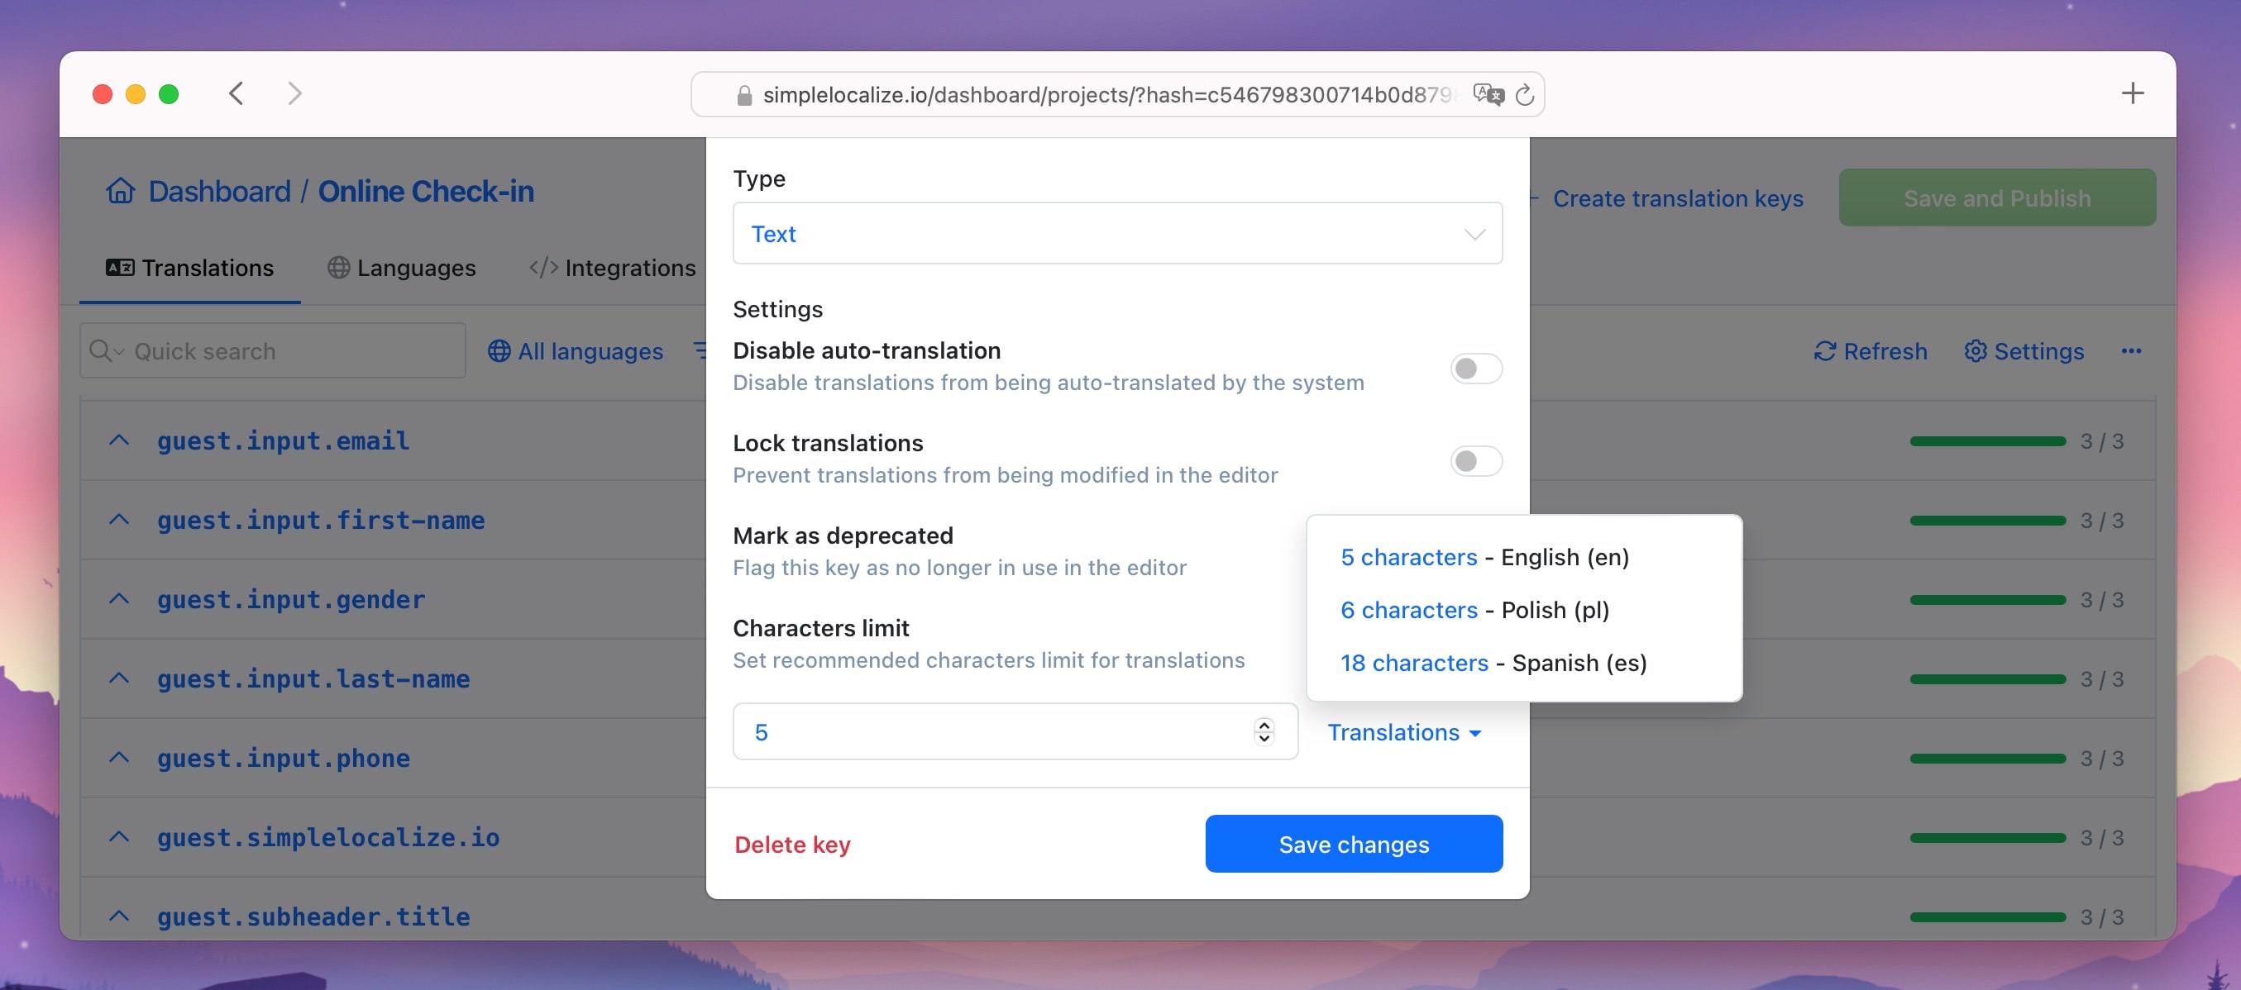Switch to the Languages tab
The height and width of the screenshot is (990, 2241).
click(x=402, y=268)
